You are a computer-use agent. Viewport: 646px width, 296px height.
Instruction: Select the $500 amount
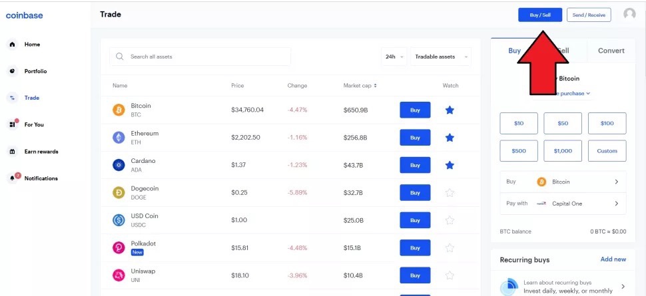coord(519,151)
